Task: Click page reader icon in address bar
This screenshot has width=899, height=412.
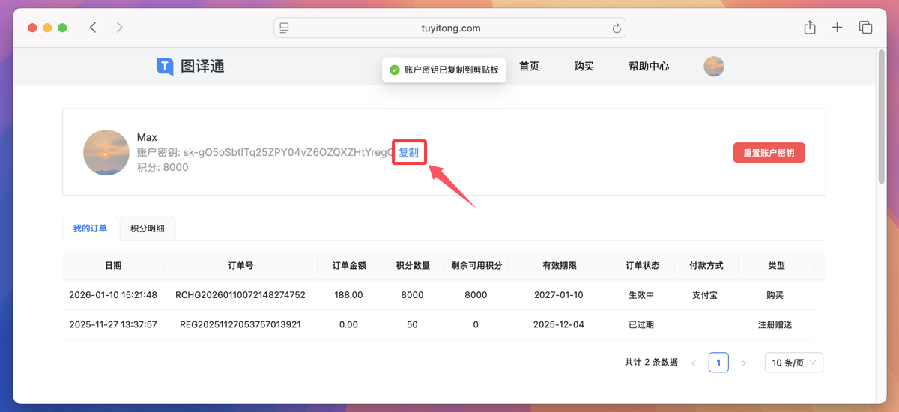Action: pyautogui.click(x=285, y=28)
